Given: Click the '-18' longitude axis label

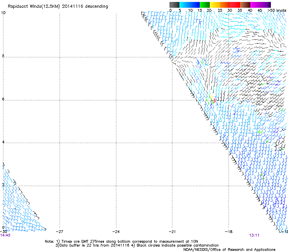Looking at the screenshot, I should (x=229, y=231).
